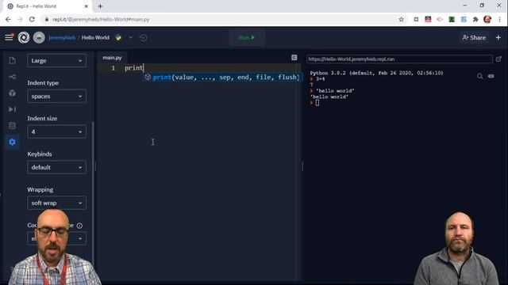Image resolution: width=508 pixels, height=285 pixels.
Task: Open the font size dropdown showing Large
Action: pos(56,61)
